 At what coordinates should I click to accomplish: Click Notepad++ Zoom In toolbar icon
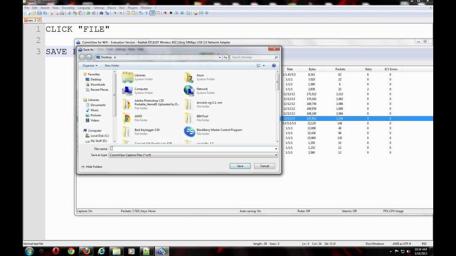click(x=115, y=13)
